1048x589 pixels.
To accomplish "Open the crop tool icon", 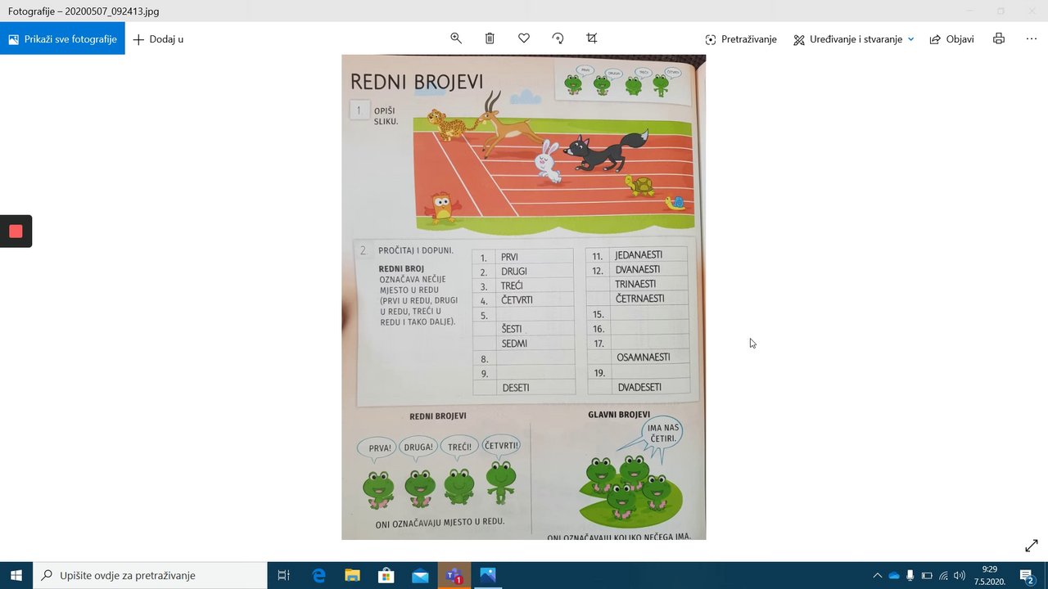I will point(592,38).
